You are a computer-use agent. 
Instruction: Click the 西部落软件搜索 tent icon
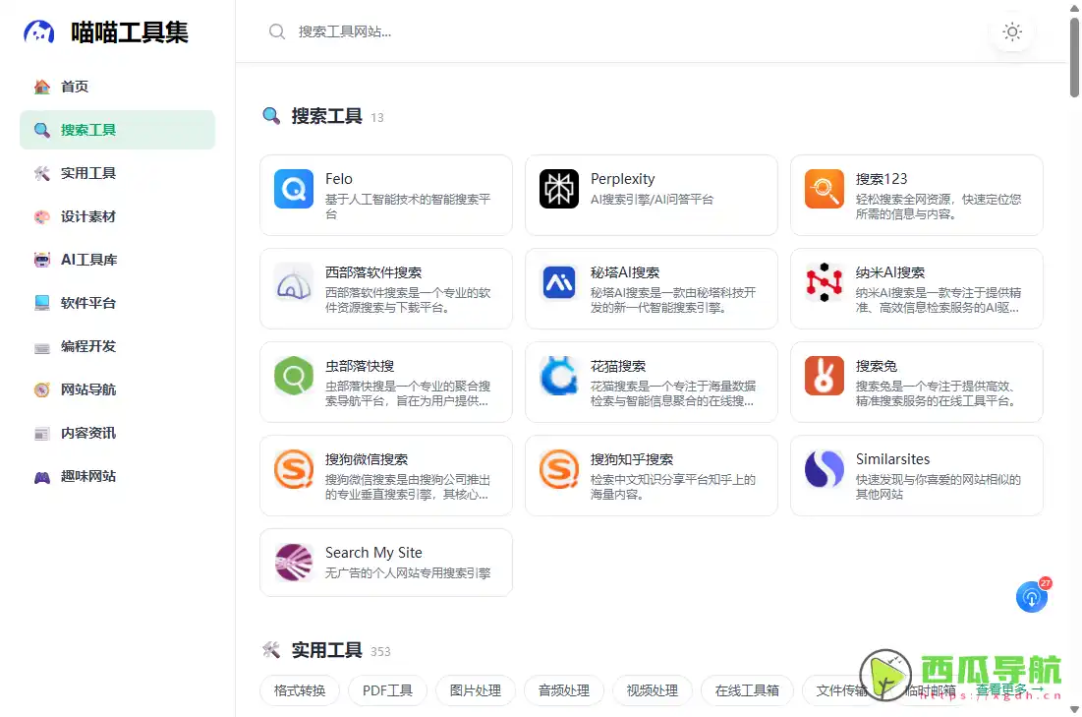294,282
